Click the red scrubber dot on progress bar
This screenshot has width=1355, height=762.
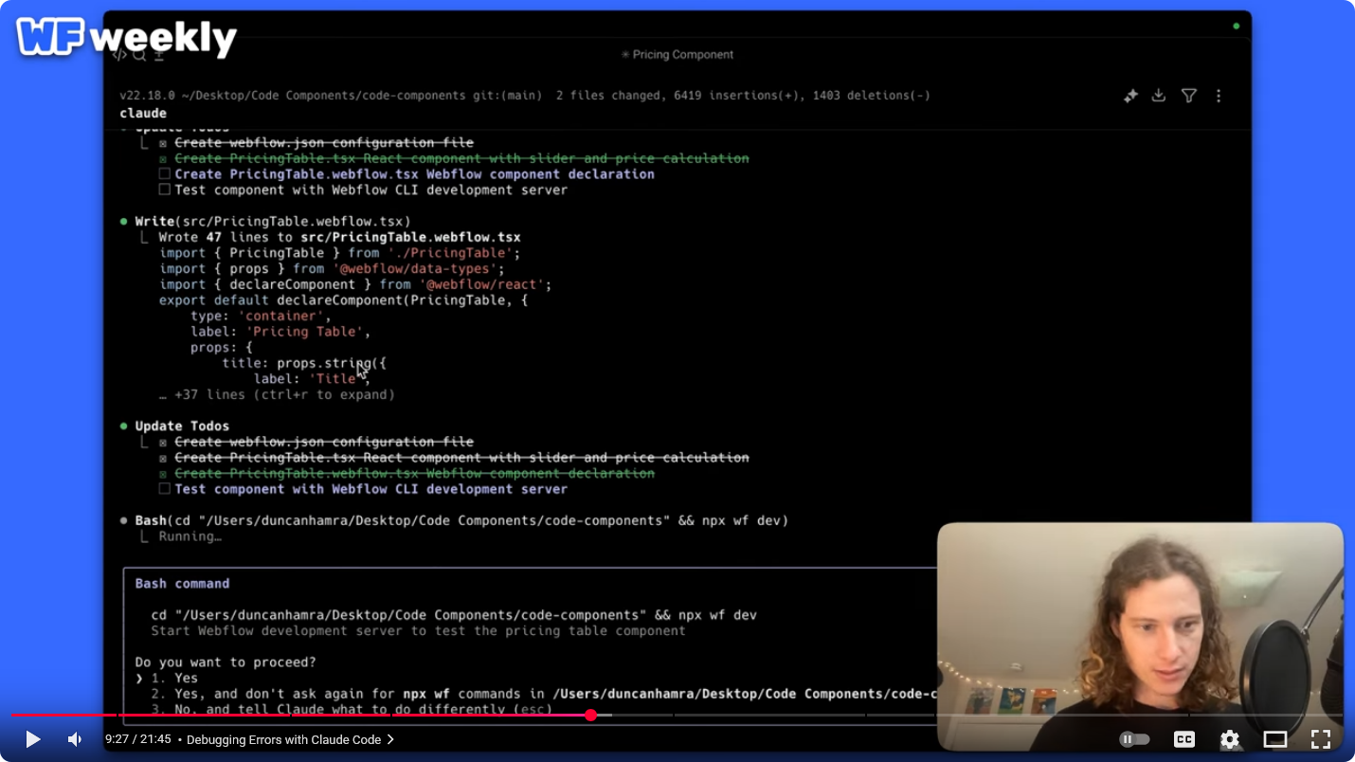[590, 716]
